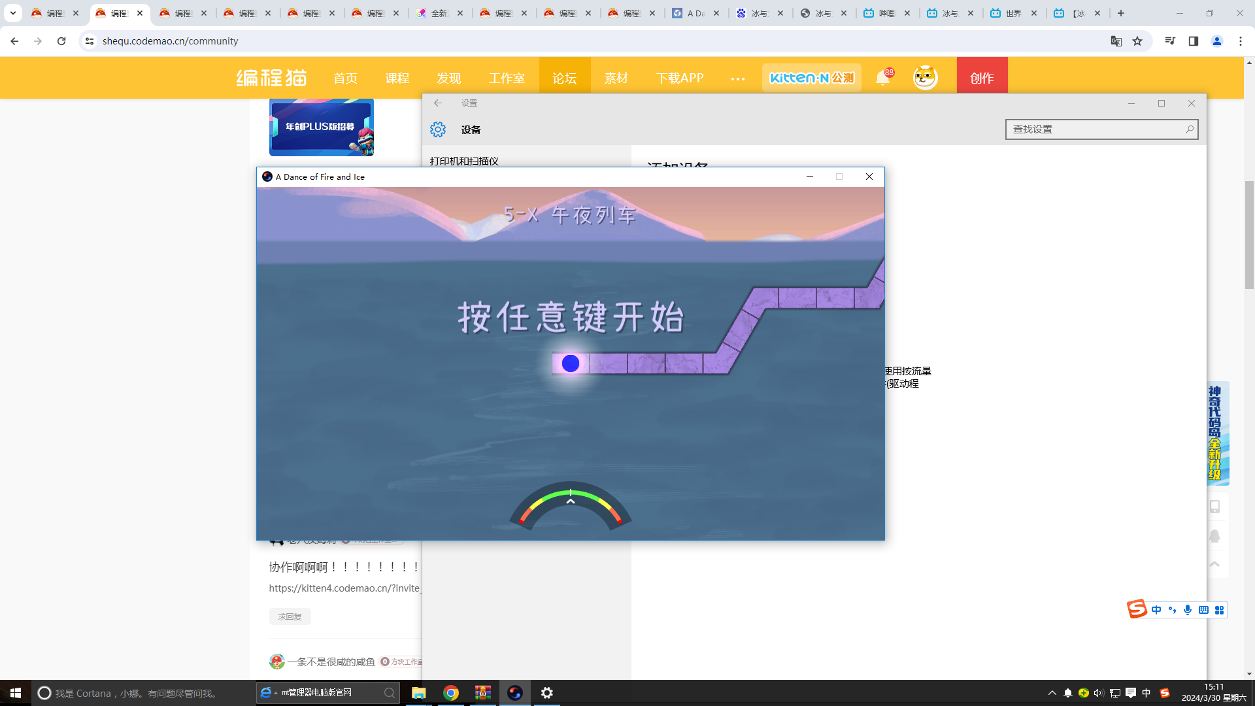Toggle the tray IME language indicator 中
This screenshot has height=706, width=1255.
click(x=1146, y=693)
